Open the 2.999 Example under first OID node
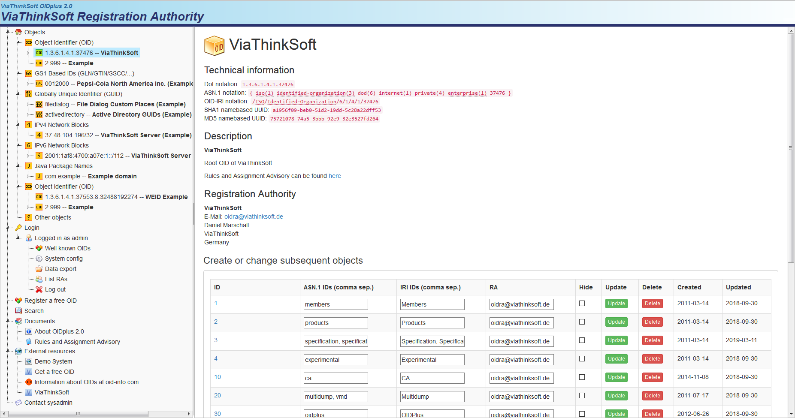795x418 pixels. click(x=69, y=63)
